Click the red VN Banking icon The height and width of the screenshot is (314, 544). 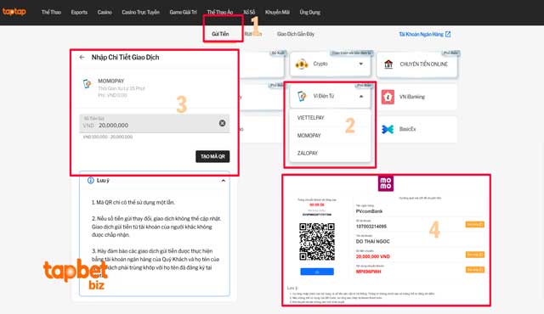point(388,97)
